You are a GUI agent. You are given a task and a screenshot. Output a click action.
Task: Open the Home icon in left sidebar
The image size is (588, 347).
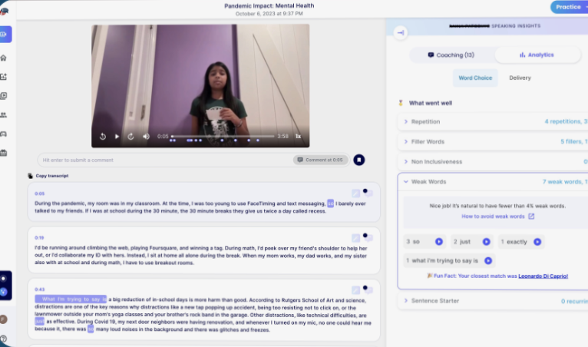[5, 58]
